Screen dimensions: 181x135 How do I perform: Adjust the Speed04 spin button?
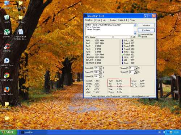136,68
